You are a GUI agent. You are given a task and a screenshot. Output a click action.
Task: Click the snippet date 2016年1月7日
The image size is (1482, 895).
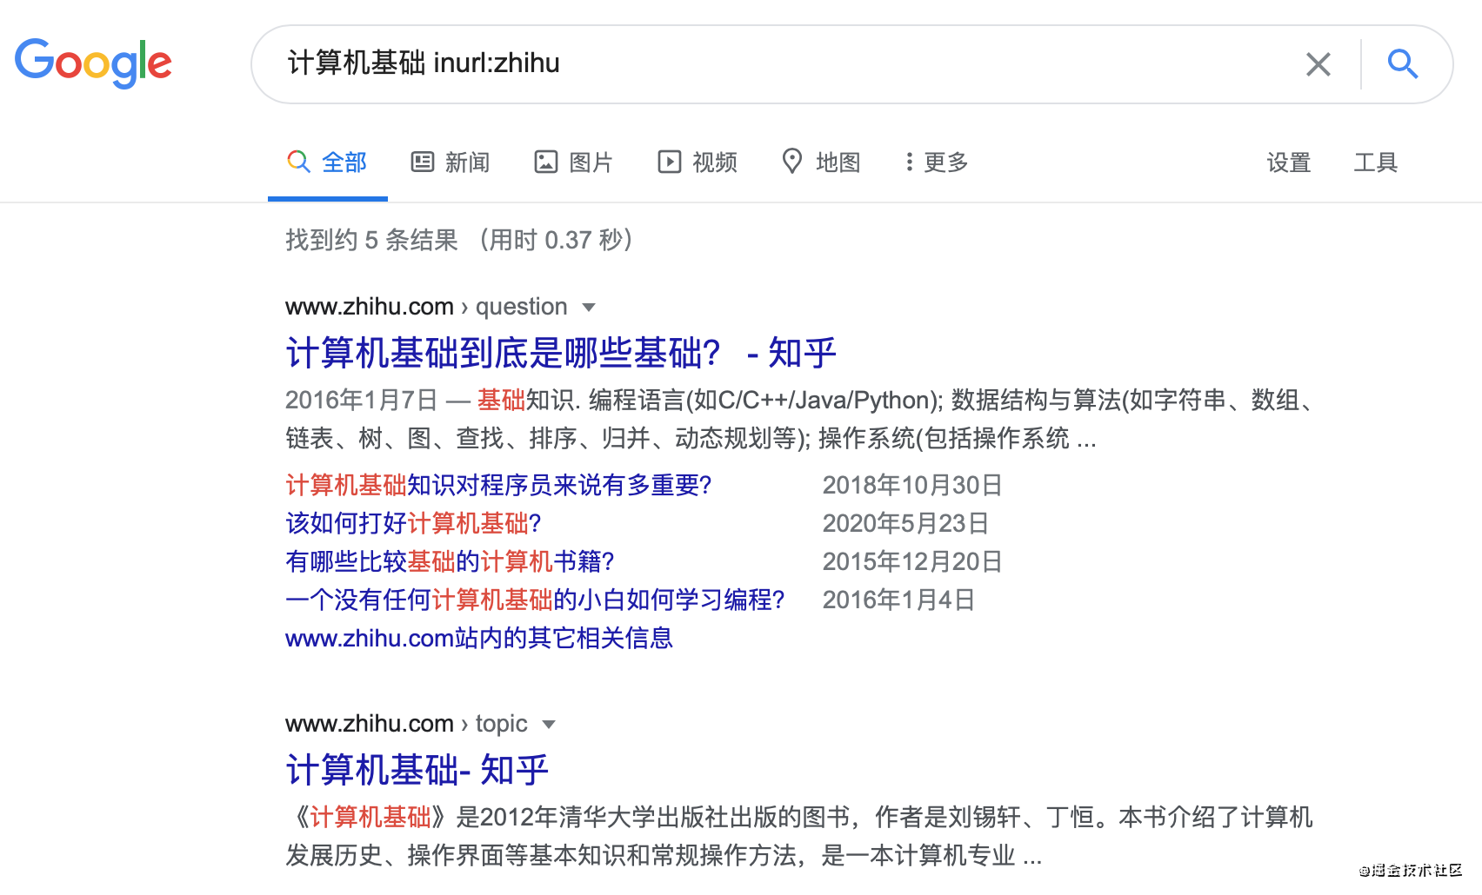coord(361,400)
